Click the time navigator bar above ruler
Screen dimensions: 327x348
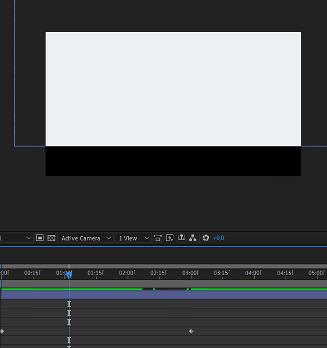point(164,266)
